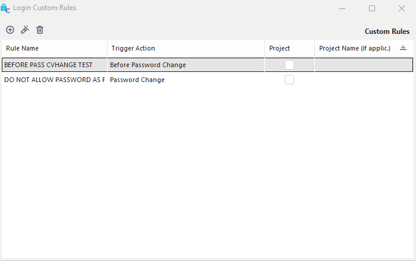Click the app icon in the title bar

[x=5, y=8]
